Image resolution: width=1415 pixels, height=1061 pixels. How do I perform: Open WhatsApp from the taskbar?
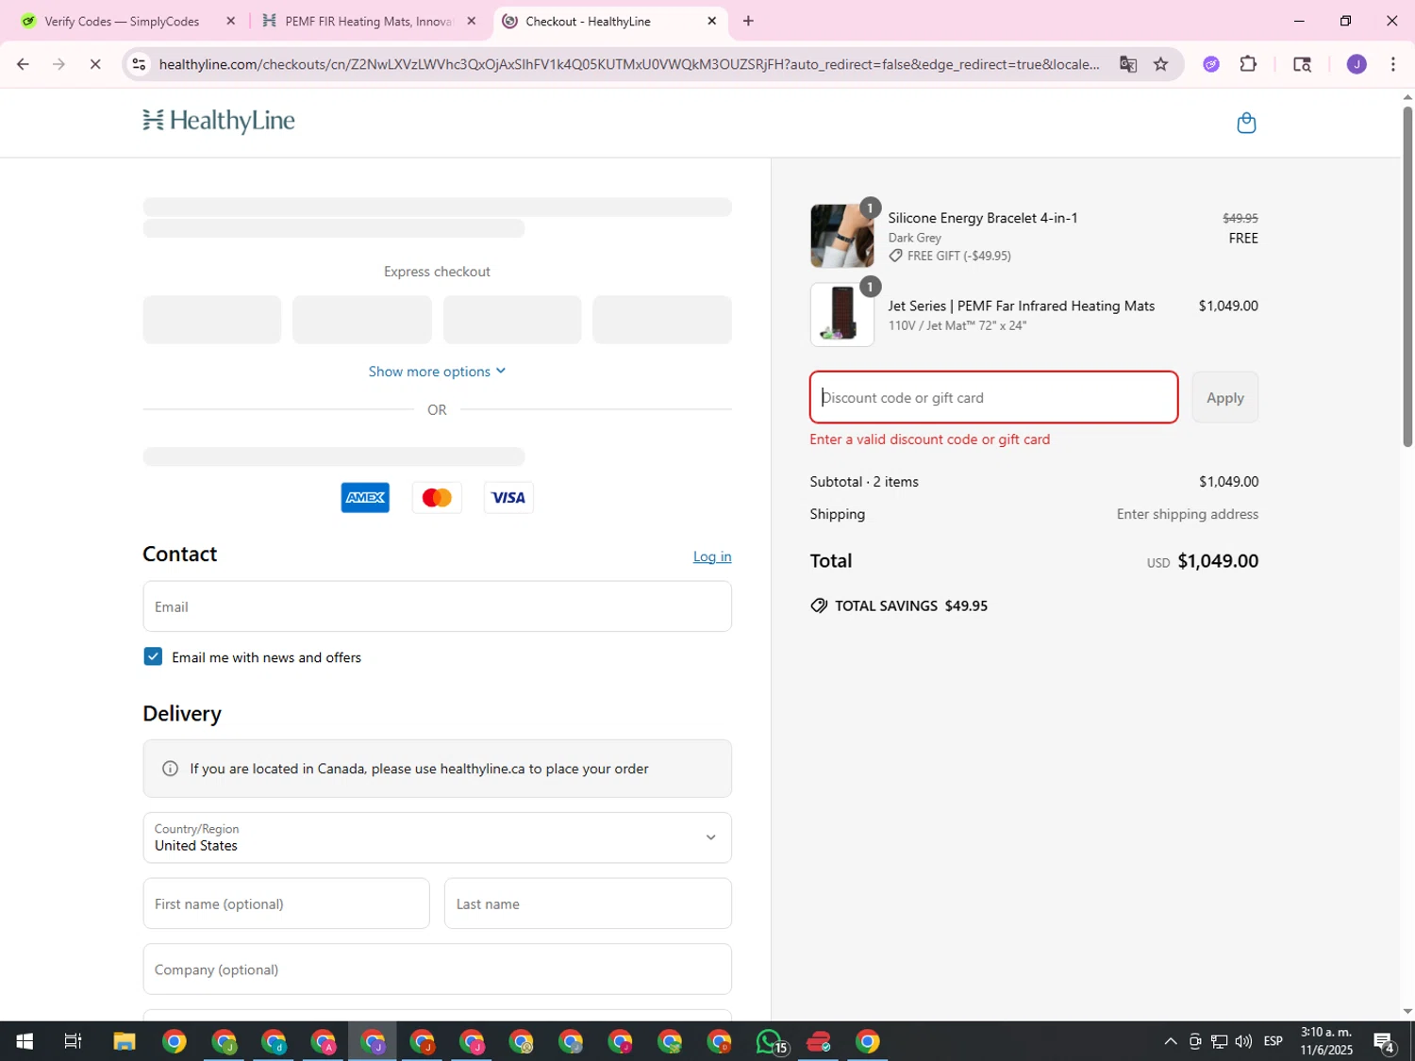770,1041
